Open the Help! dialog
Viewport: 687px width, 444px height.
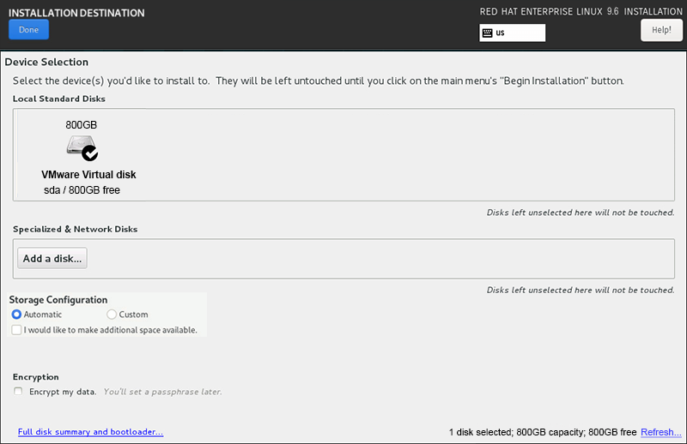[x=660, y=30]
